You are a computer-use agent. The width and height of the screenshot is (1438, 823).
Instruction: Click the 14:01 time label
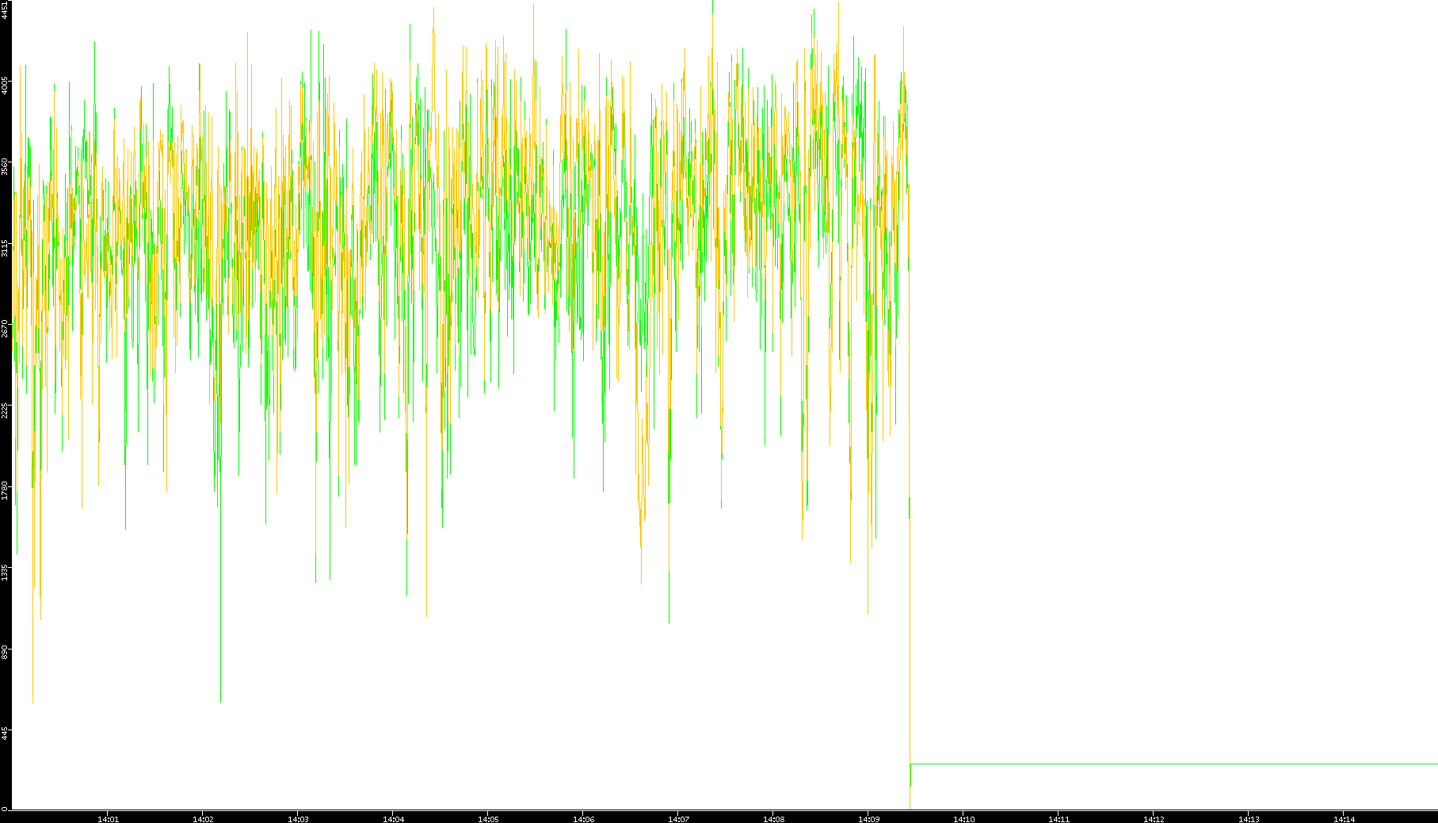click(x=108, y=818)
